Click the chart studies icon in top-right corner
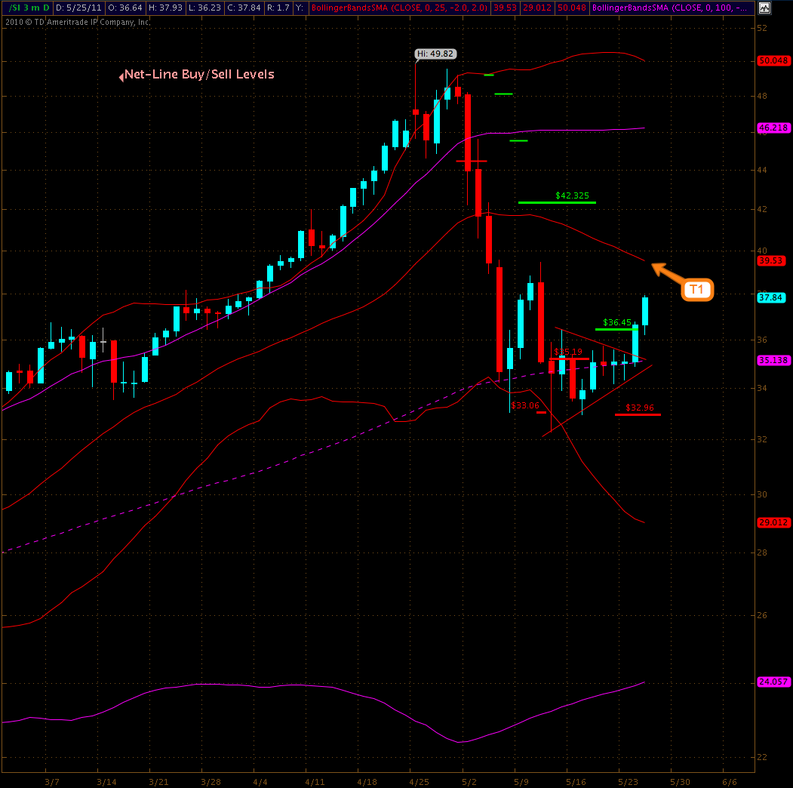 click(764, 8)
